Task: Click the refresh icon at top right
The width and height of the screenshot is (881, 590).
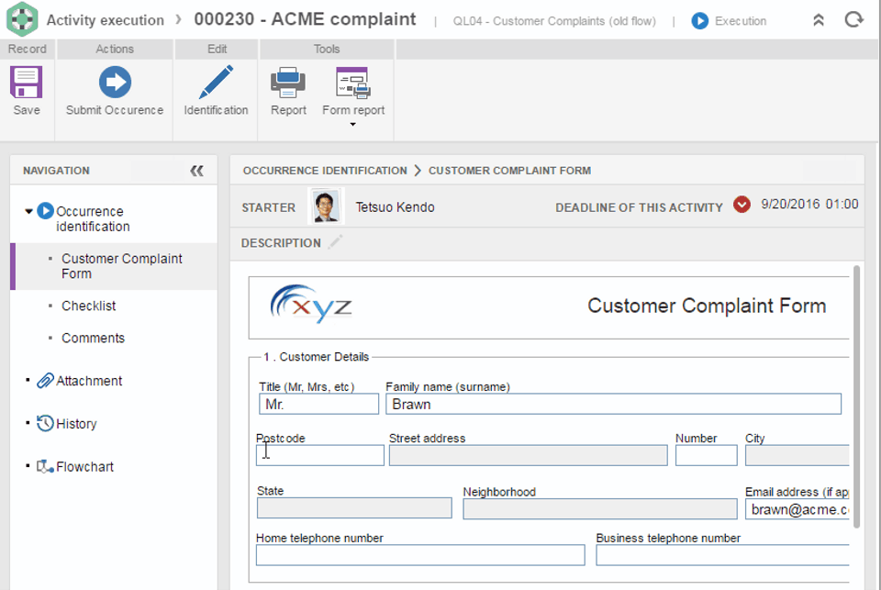Action: tap(854, 19)
